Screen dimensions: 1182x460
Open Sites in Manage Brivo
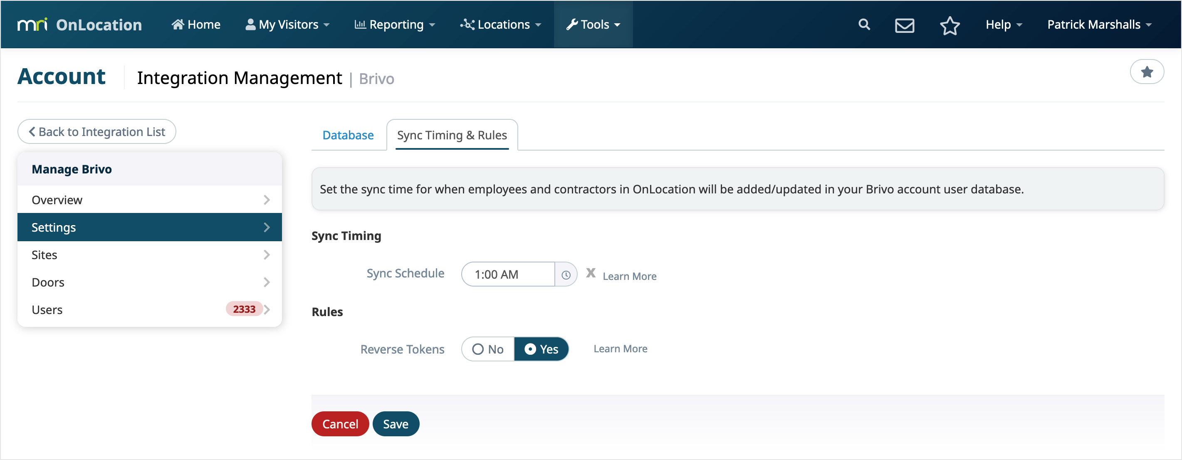pos(150,255)
